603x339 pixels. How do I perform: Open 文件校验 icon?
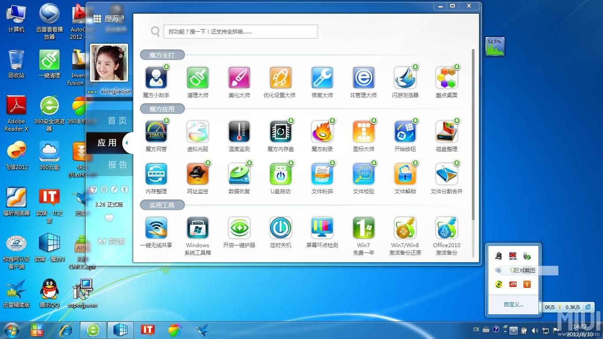tap(364, 174)
